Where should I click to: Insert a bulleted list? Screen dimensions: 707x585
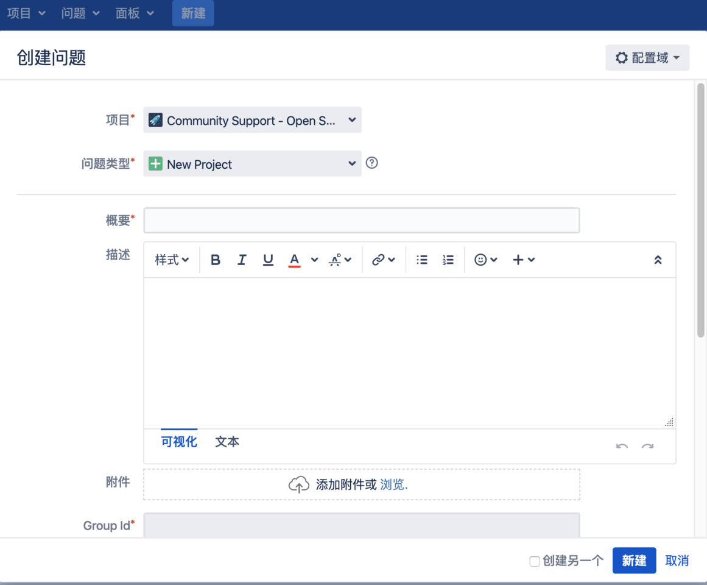point(422,260)
